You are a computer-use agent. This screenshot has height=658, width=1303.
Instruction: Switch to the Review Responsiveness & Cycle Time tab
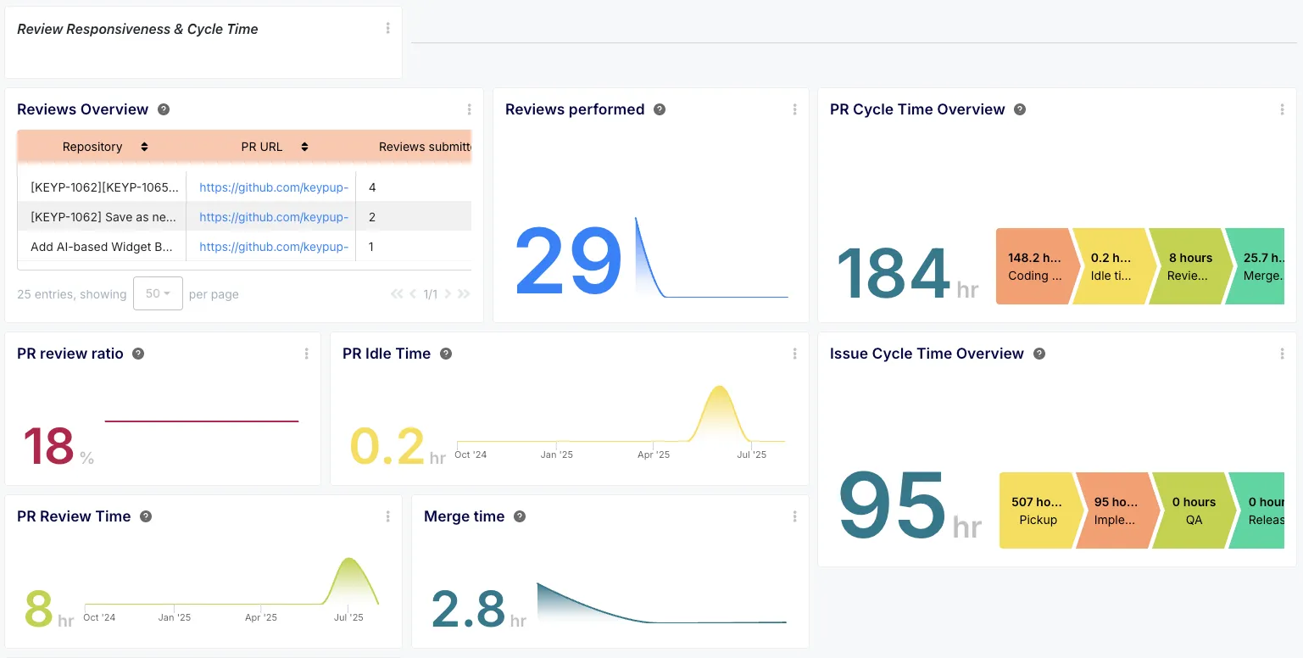pyautogui.click(x=137, y=29)
